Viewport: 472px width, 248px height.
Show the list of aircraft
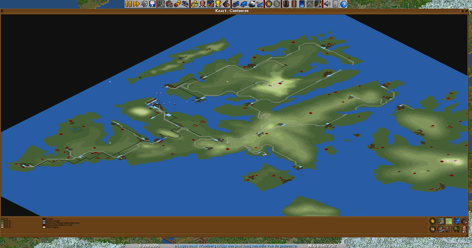(x=259, y=4)
